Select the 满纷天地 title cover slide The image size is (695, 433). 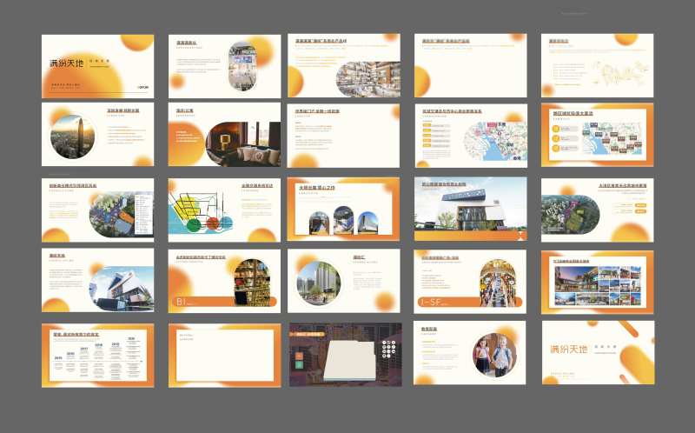coord(97,66)
